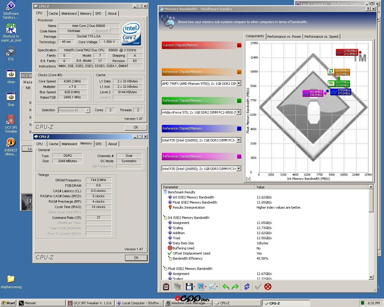The height and width of the screenshot is (307, 384).
Task: Click blue reference chipset color swatch
Action: 239,129
